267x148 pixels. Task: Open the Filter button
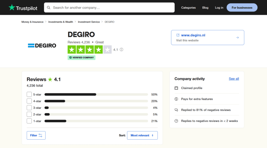(36, 135)
